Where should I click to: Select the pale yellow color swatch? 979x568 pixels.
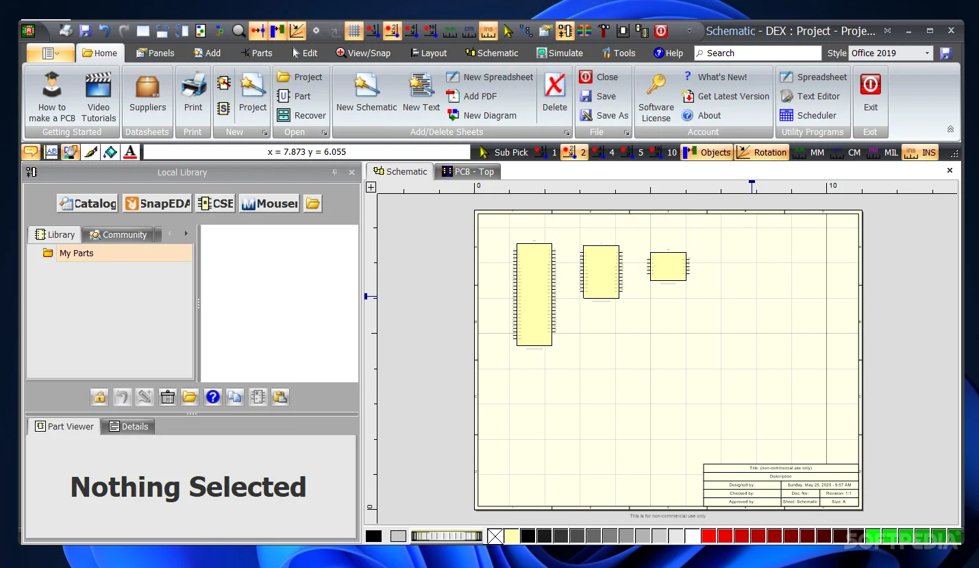(510, 536)
